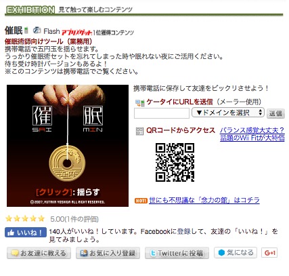Open the ドメインを選択 dropdown
This screenshot has width=289, height=276.
[x=228, y=113]
